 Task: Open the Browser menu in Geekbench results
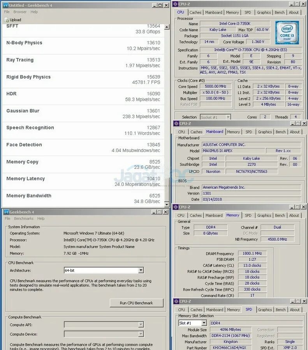point(20,12)
